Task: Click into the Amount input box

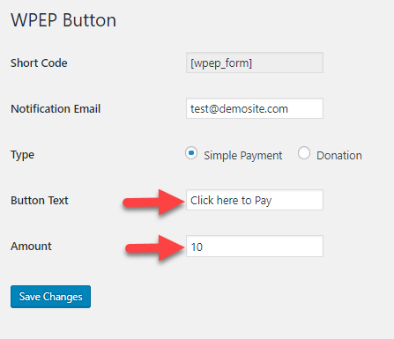Action: pos(255,247)
